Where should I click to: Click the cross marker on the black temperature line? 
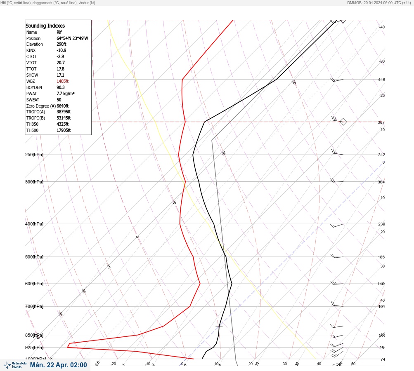tap(219, 326)
